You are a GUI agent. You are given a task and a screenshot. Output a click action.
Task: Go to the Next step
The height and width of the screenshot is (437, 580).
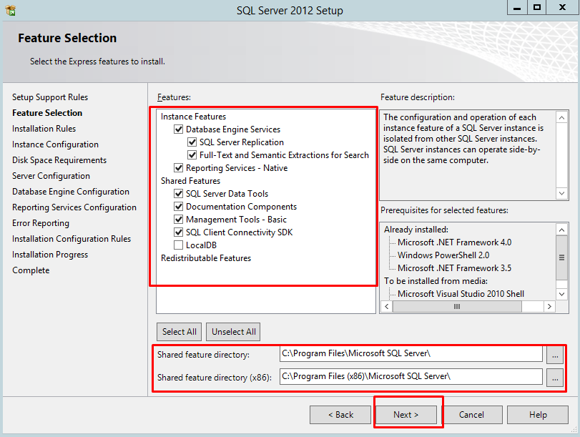(x=405, y=415)
